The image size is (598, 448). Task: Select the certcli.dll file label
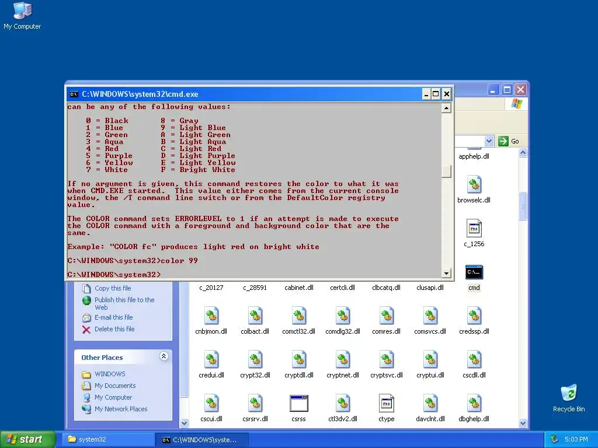(x=342, y=288)
